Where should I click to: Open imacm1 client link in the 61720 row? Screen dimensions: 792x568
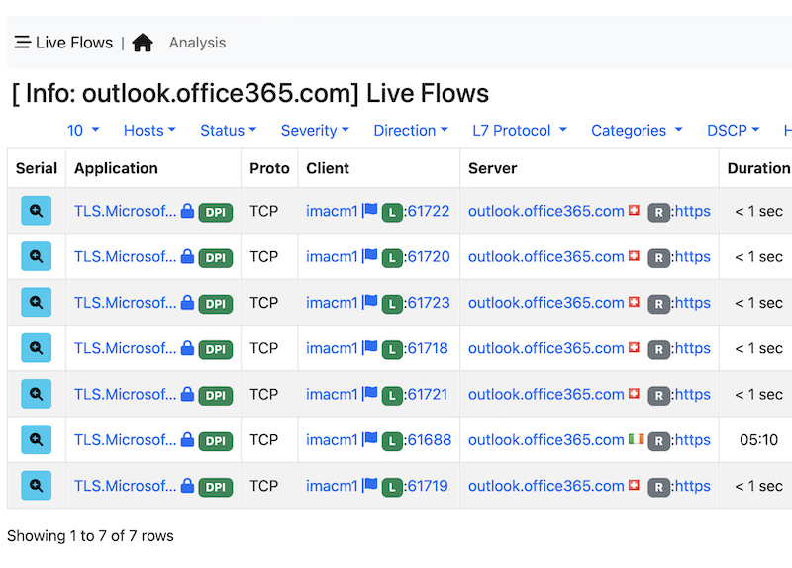point(332,256)
